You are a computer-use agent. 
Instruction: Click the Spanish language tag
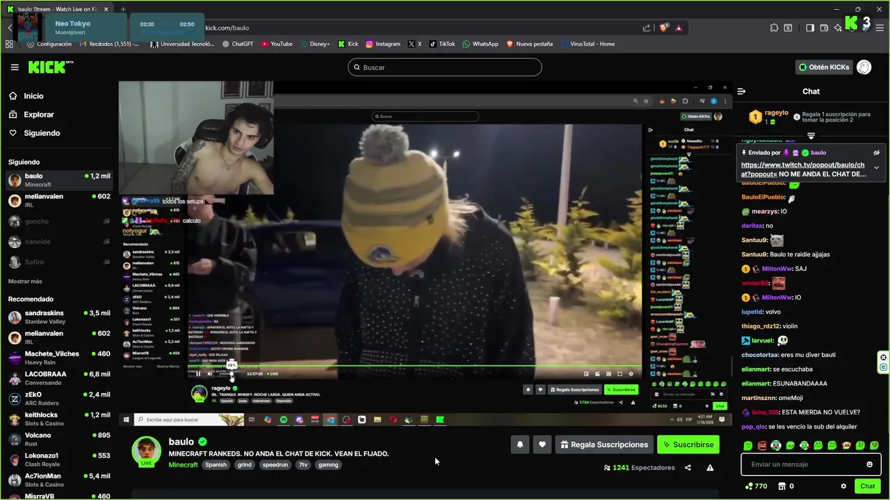coord(216,465)
